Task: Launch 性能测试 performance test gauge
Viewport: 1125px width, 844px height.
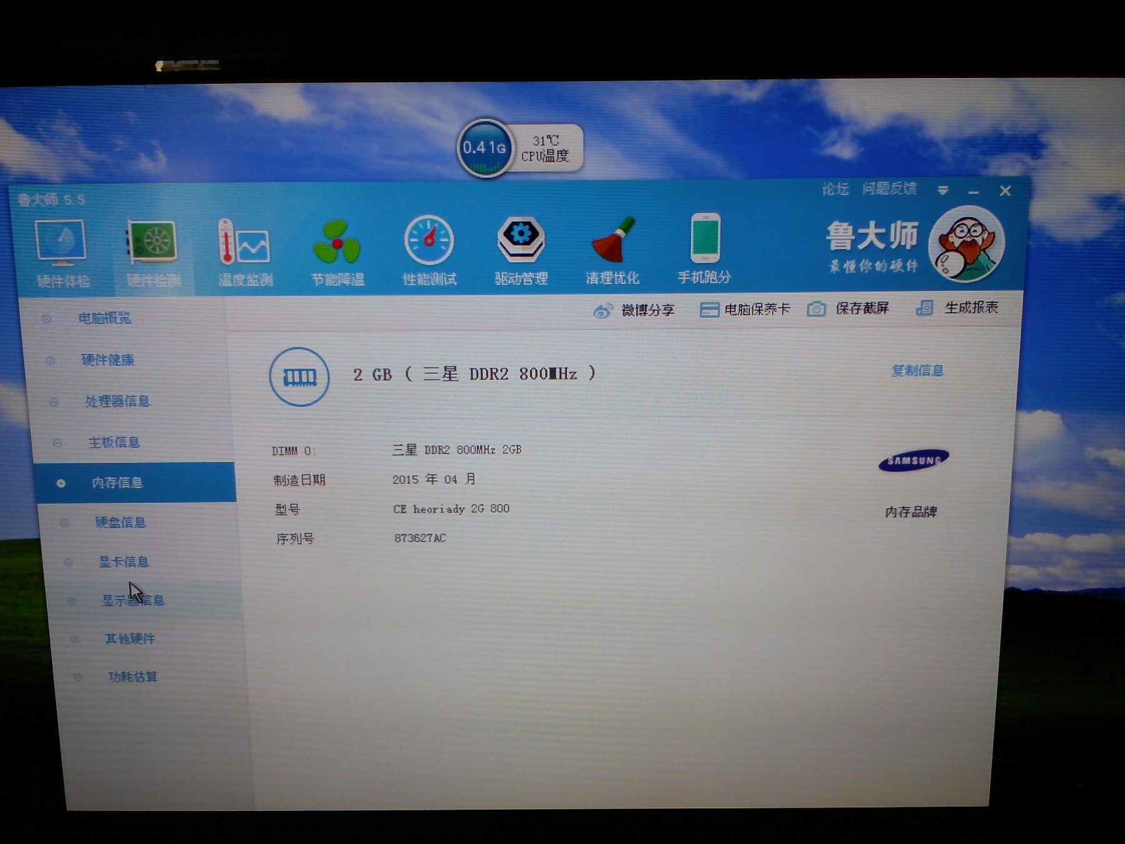Action: (429, 251)
